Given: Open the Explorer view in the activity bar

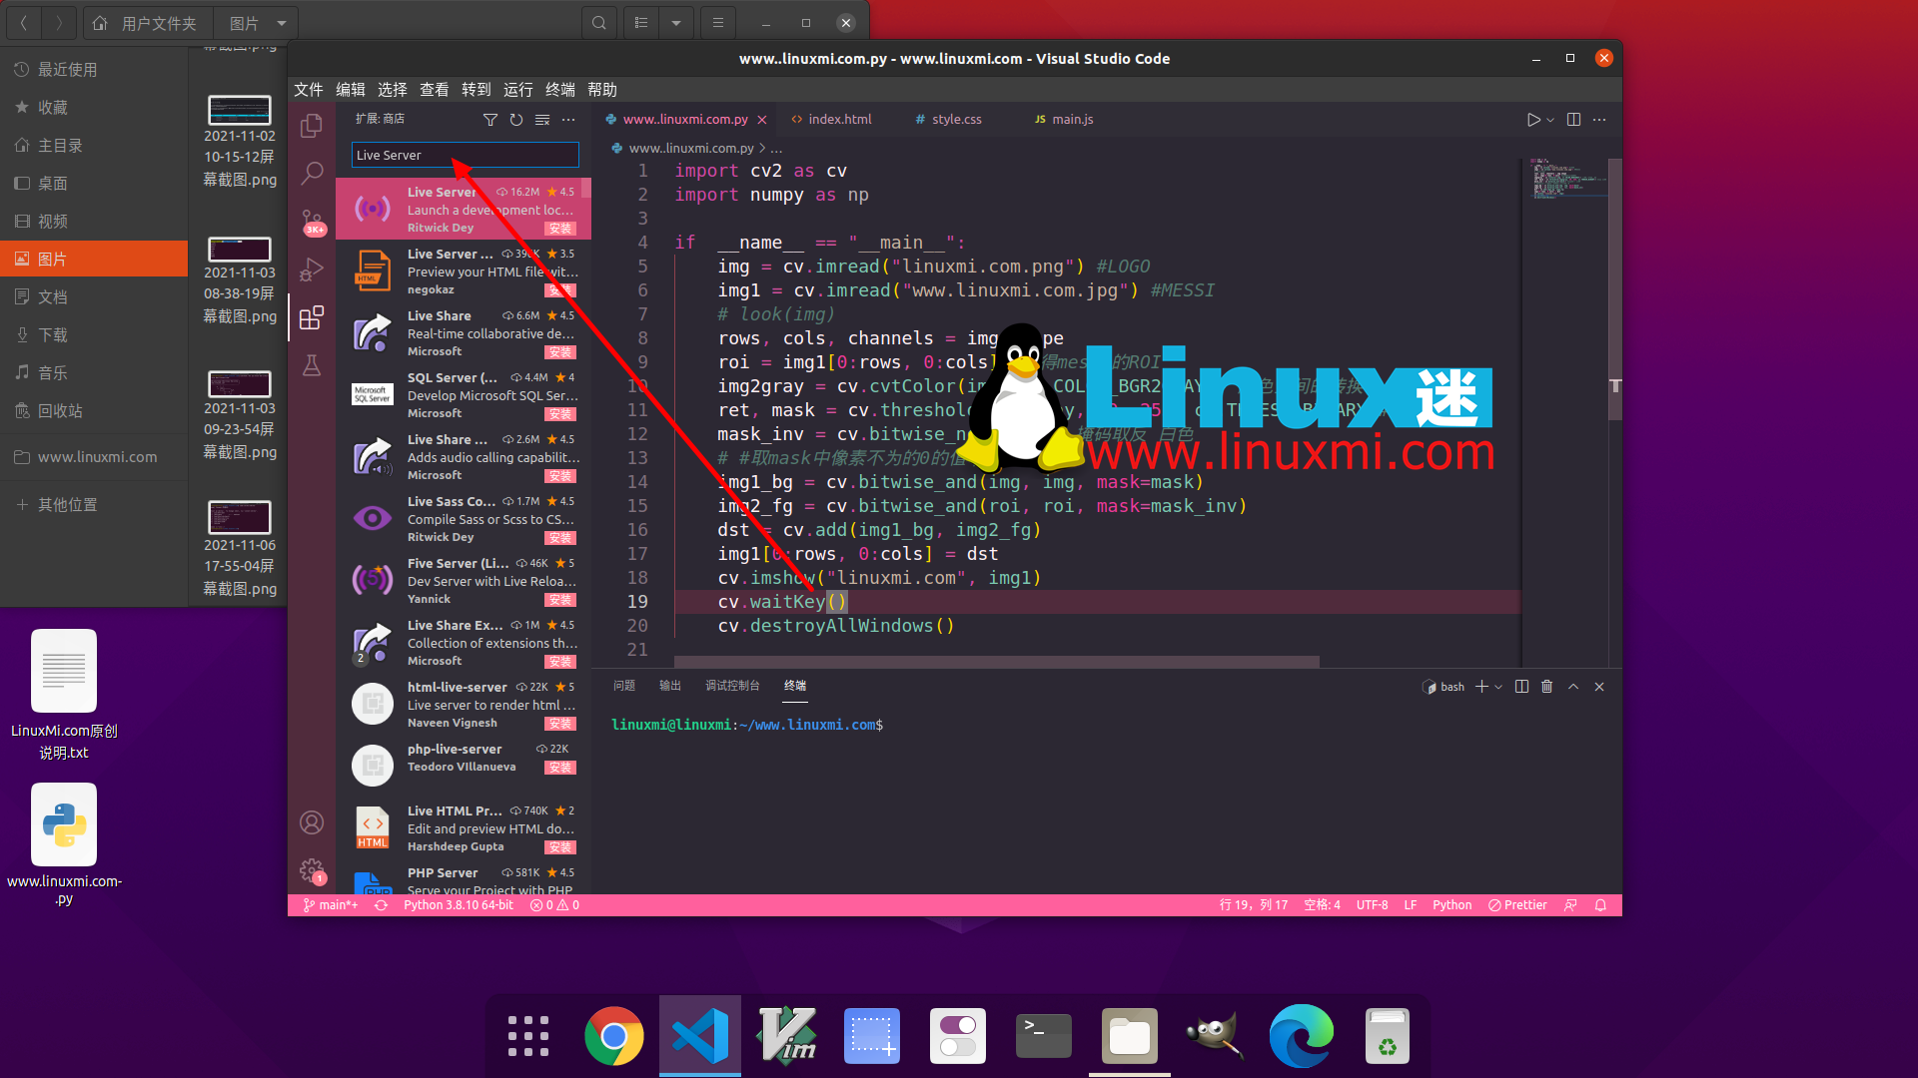Looking at the screenshot, I should (312, 126).
